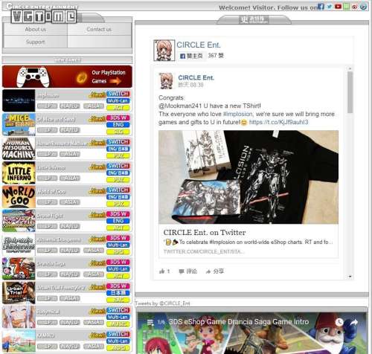Open the Tweets by @CIRCLE_Ent link
Image resolution: width=372 pixels, height=354 pixels.
163,303
